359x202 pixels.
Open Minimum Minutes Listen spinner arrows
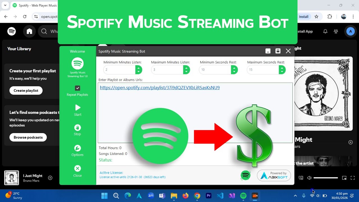pyautogui.click(x=139, y=70)
